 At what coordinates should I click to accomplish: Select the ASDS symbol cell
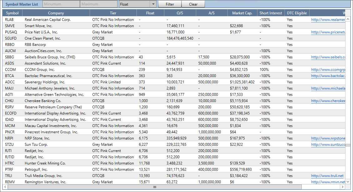9,63
